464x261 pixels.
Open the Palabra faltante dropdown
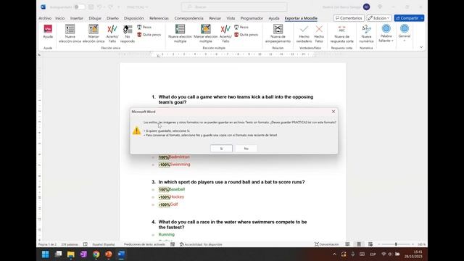pyautogui.click(x=386, y=33)
